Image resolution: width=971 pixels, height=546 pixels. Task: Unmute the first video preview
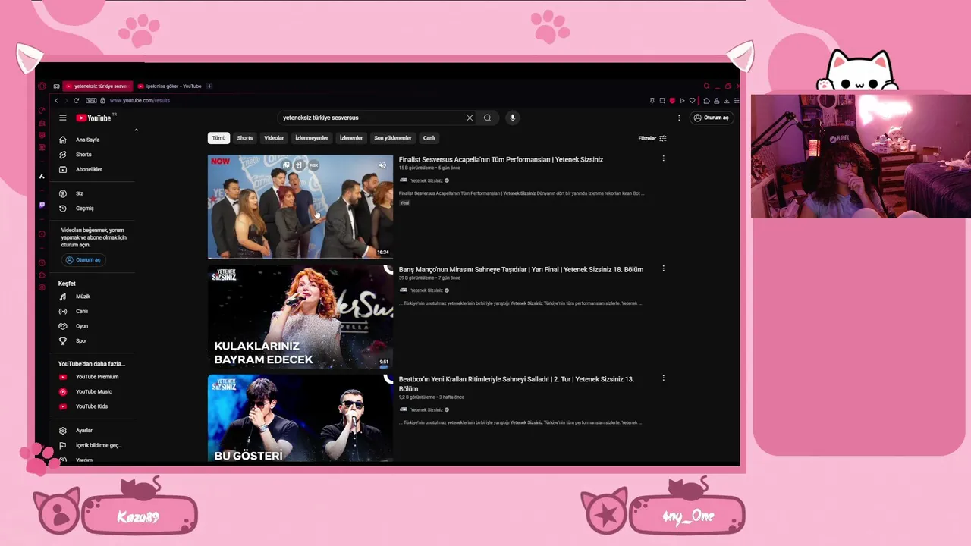[x=382, y=165]
